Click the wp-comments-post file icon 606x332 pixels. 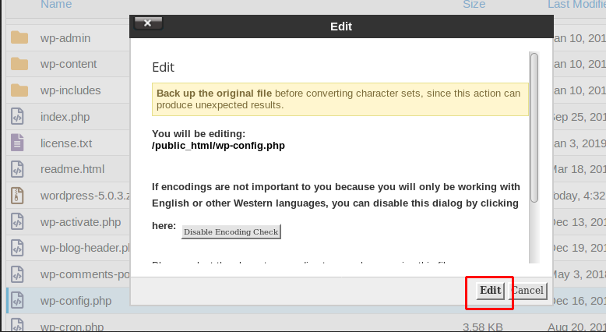click(x=17, y=274)
